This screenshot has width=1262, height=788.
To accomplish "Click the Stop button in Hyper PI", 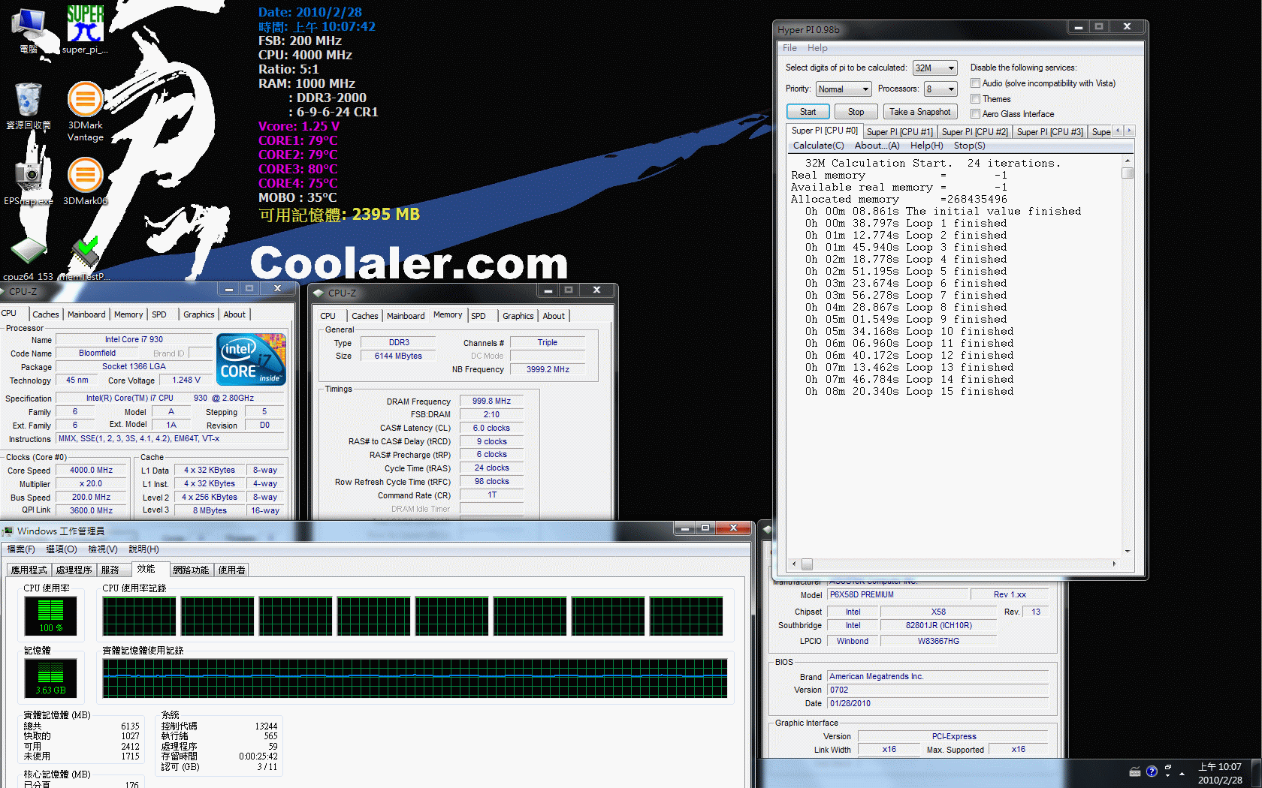I will (856, 112).
